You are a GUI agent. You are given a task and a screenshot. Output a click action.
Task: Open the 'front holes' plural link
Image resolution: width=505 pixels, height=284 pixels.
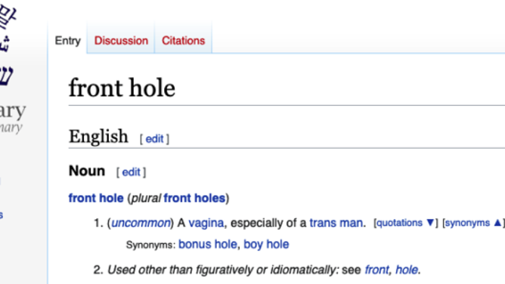194,198
